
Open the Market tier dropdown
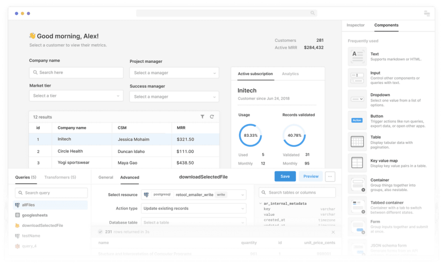[76, 96]
